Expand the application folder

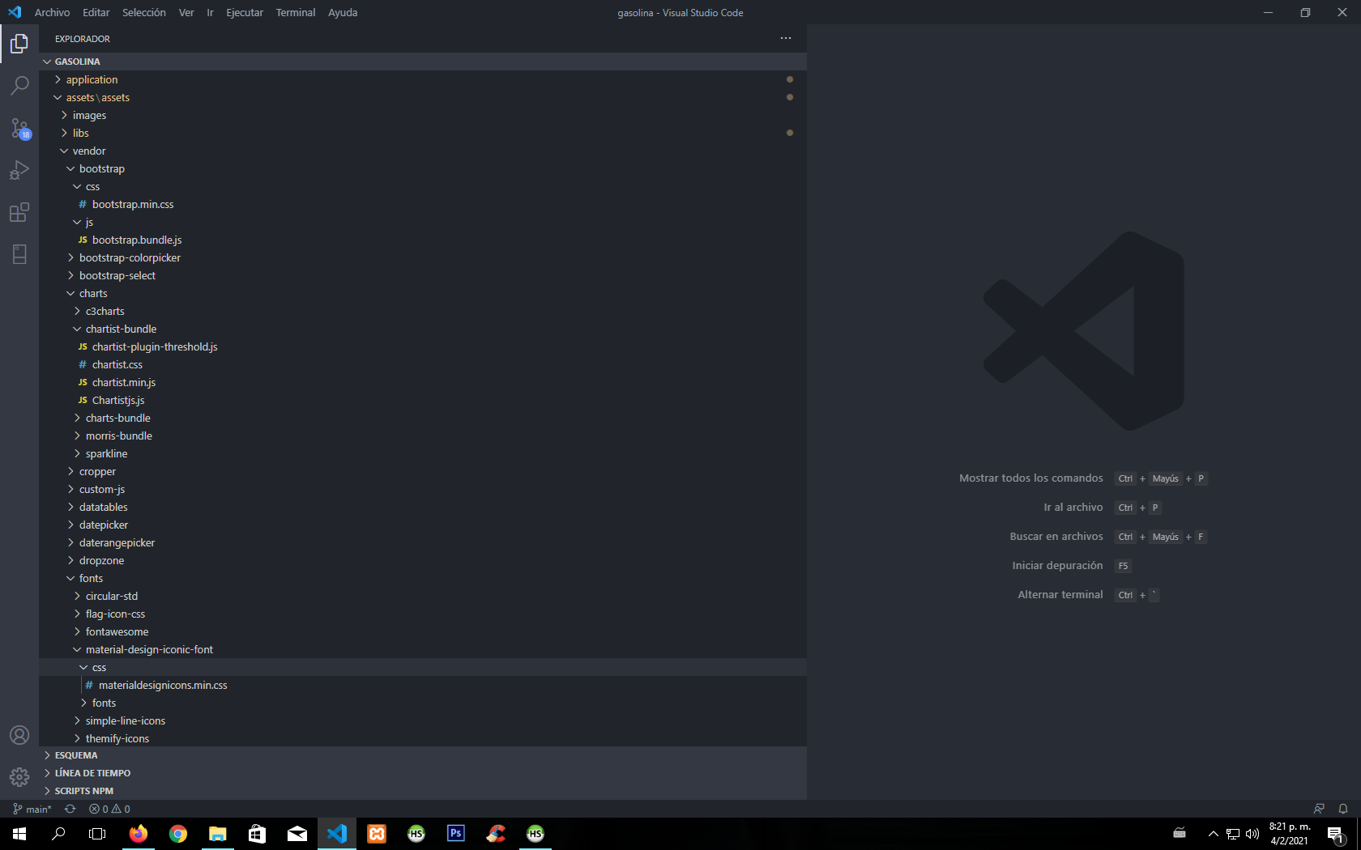tap(423, 79)
